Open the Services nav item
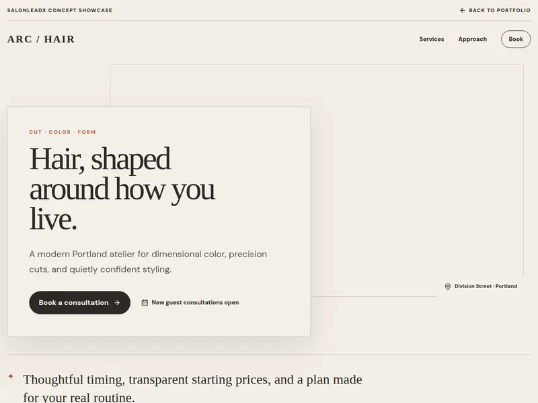 pyautogui.click(x=431, y=39)
